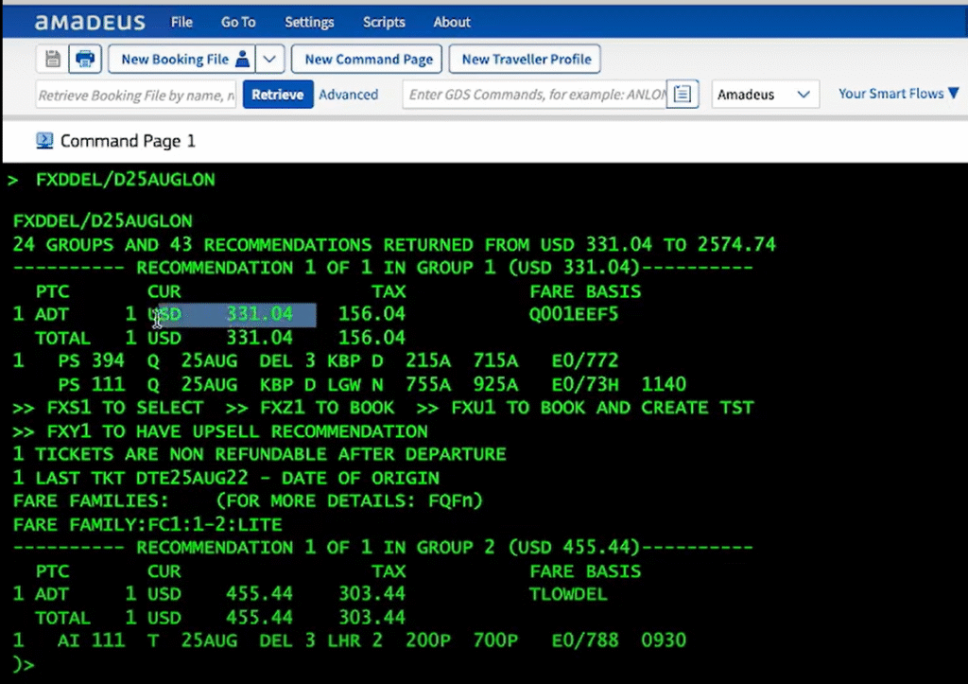Click the LAST TKT DTE25AUG22 line
This screenshot has height=684, width=968.
tap(226, 478)
